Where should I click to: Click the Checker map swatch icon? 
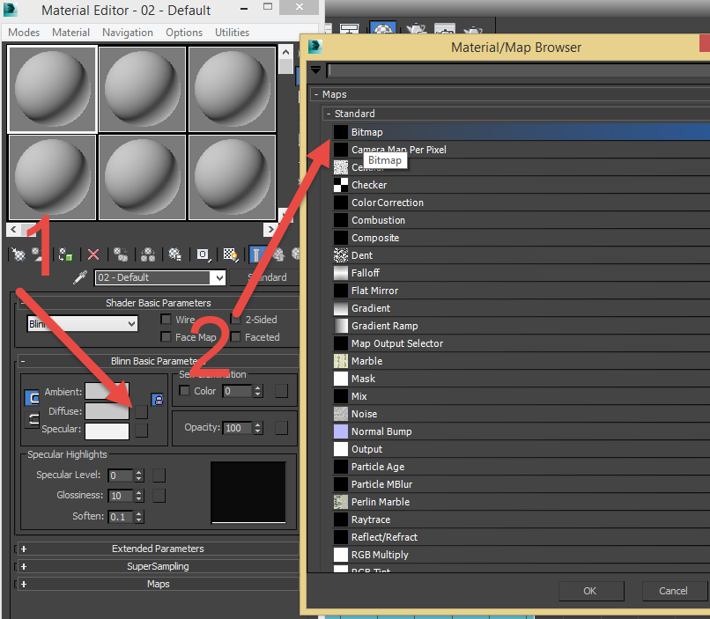coord(341,185)
